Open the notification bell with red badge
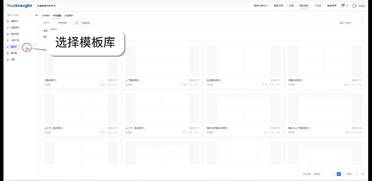372x181 pixels. tap(342, 6)
